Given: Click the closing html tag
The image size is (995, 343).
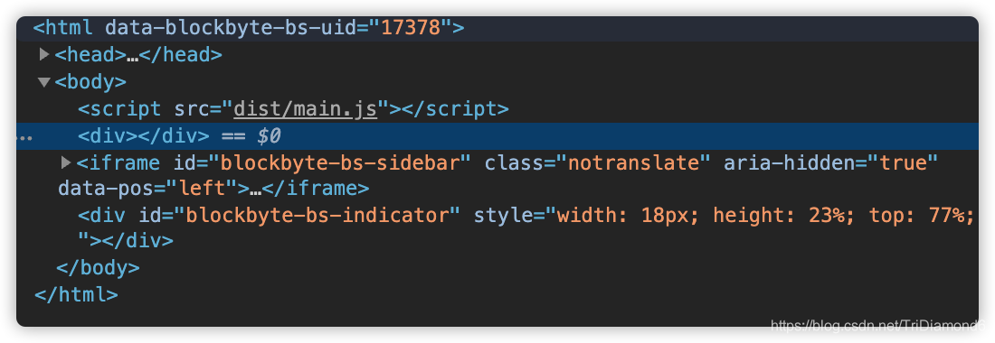Looking at the screenshot, I should 76,295.
